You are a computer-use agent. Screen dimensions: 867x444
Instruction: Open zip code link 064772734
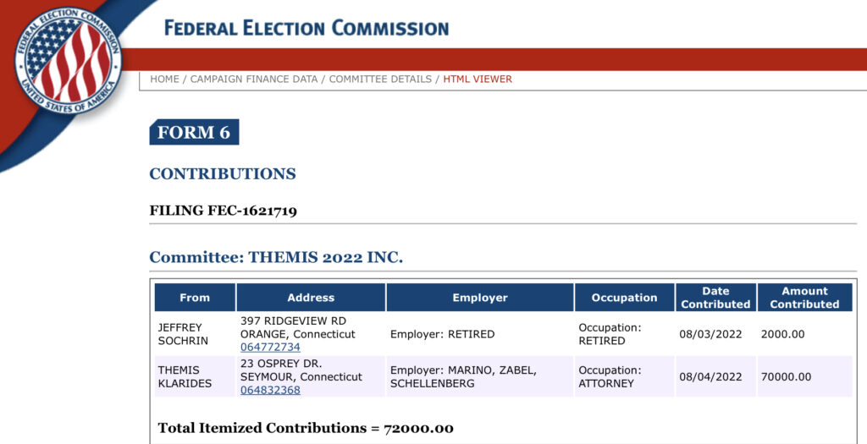tap(270, 348)
